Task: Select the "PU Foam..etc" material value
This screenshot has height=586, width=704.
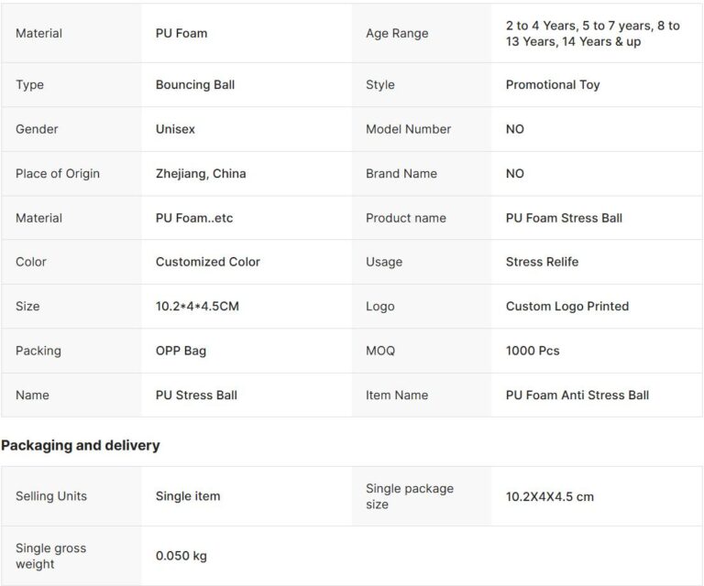Action: [x=194, y=218]
